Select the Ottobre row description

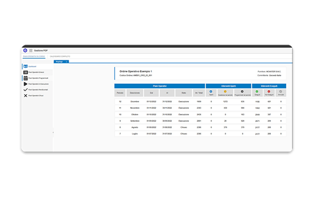coord(135,115)
